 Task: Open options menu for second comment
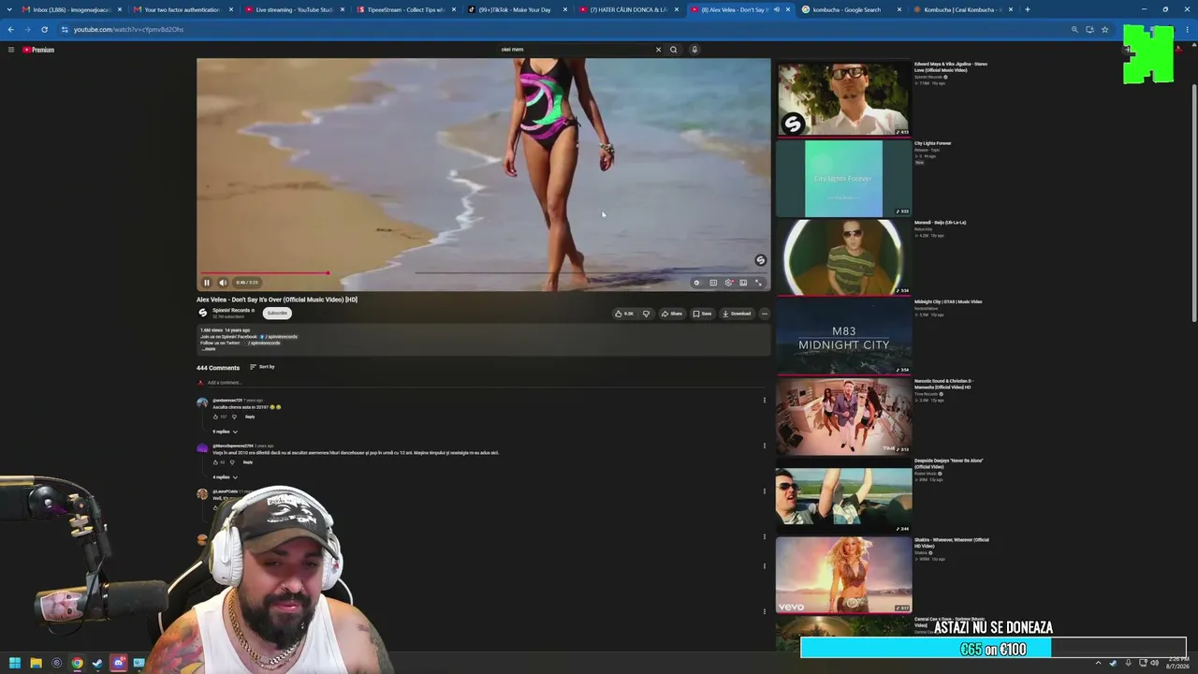click(764, 447)
